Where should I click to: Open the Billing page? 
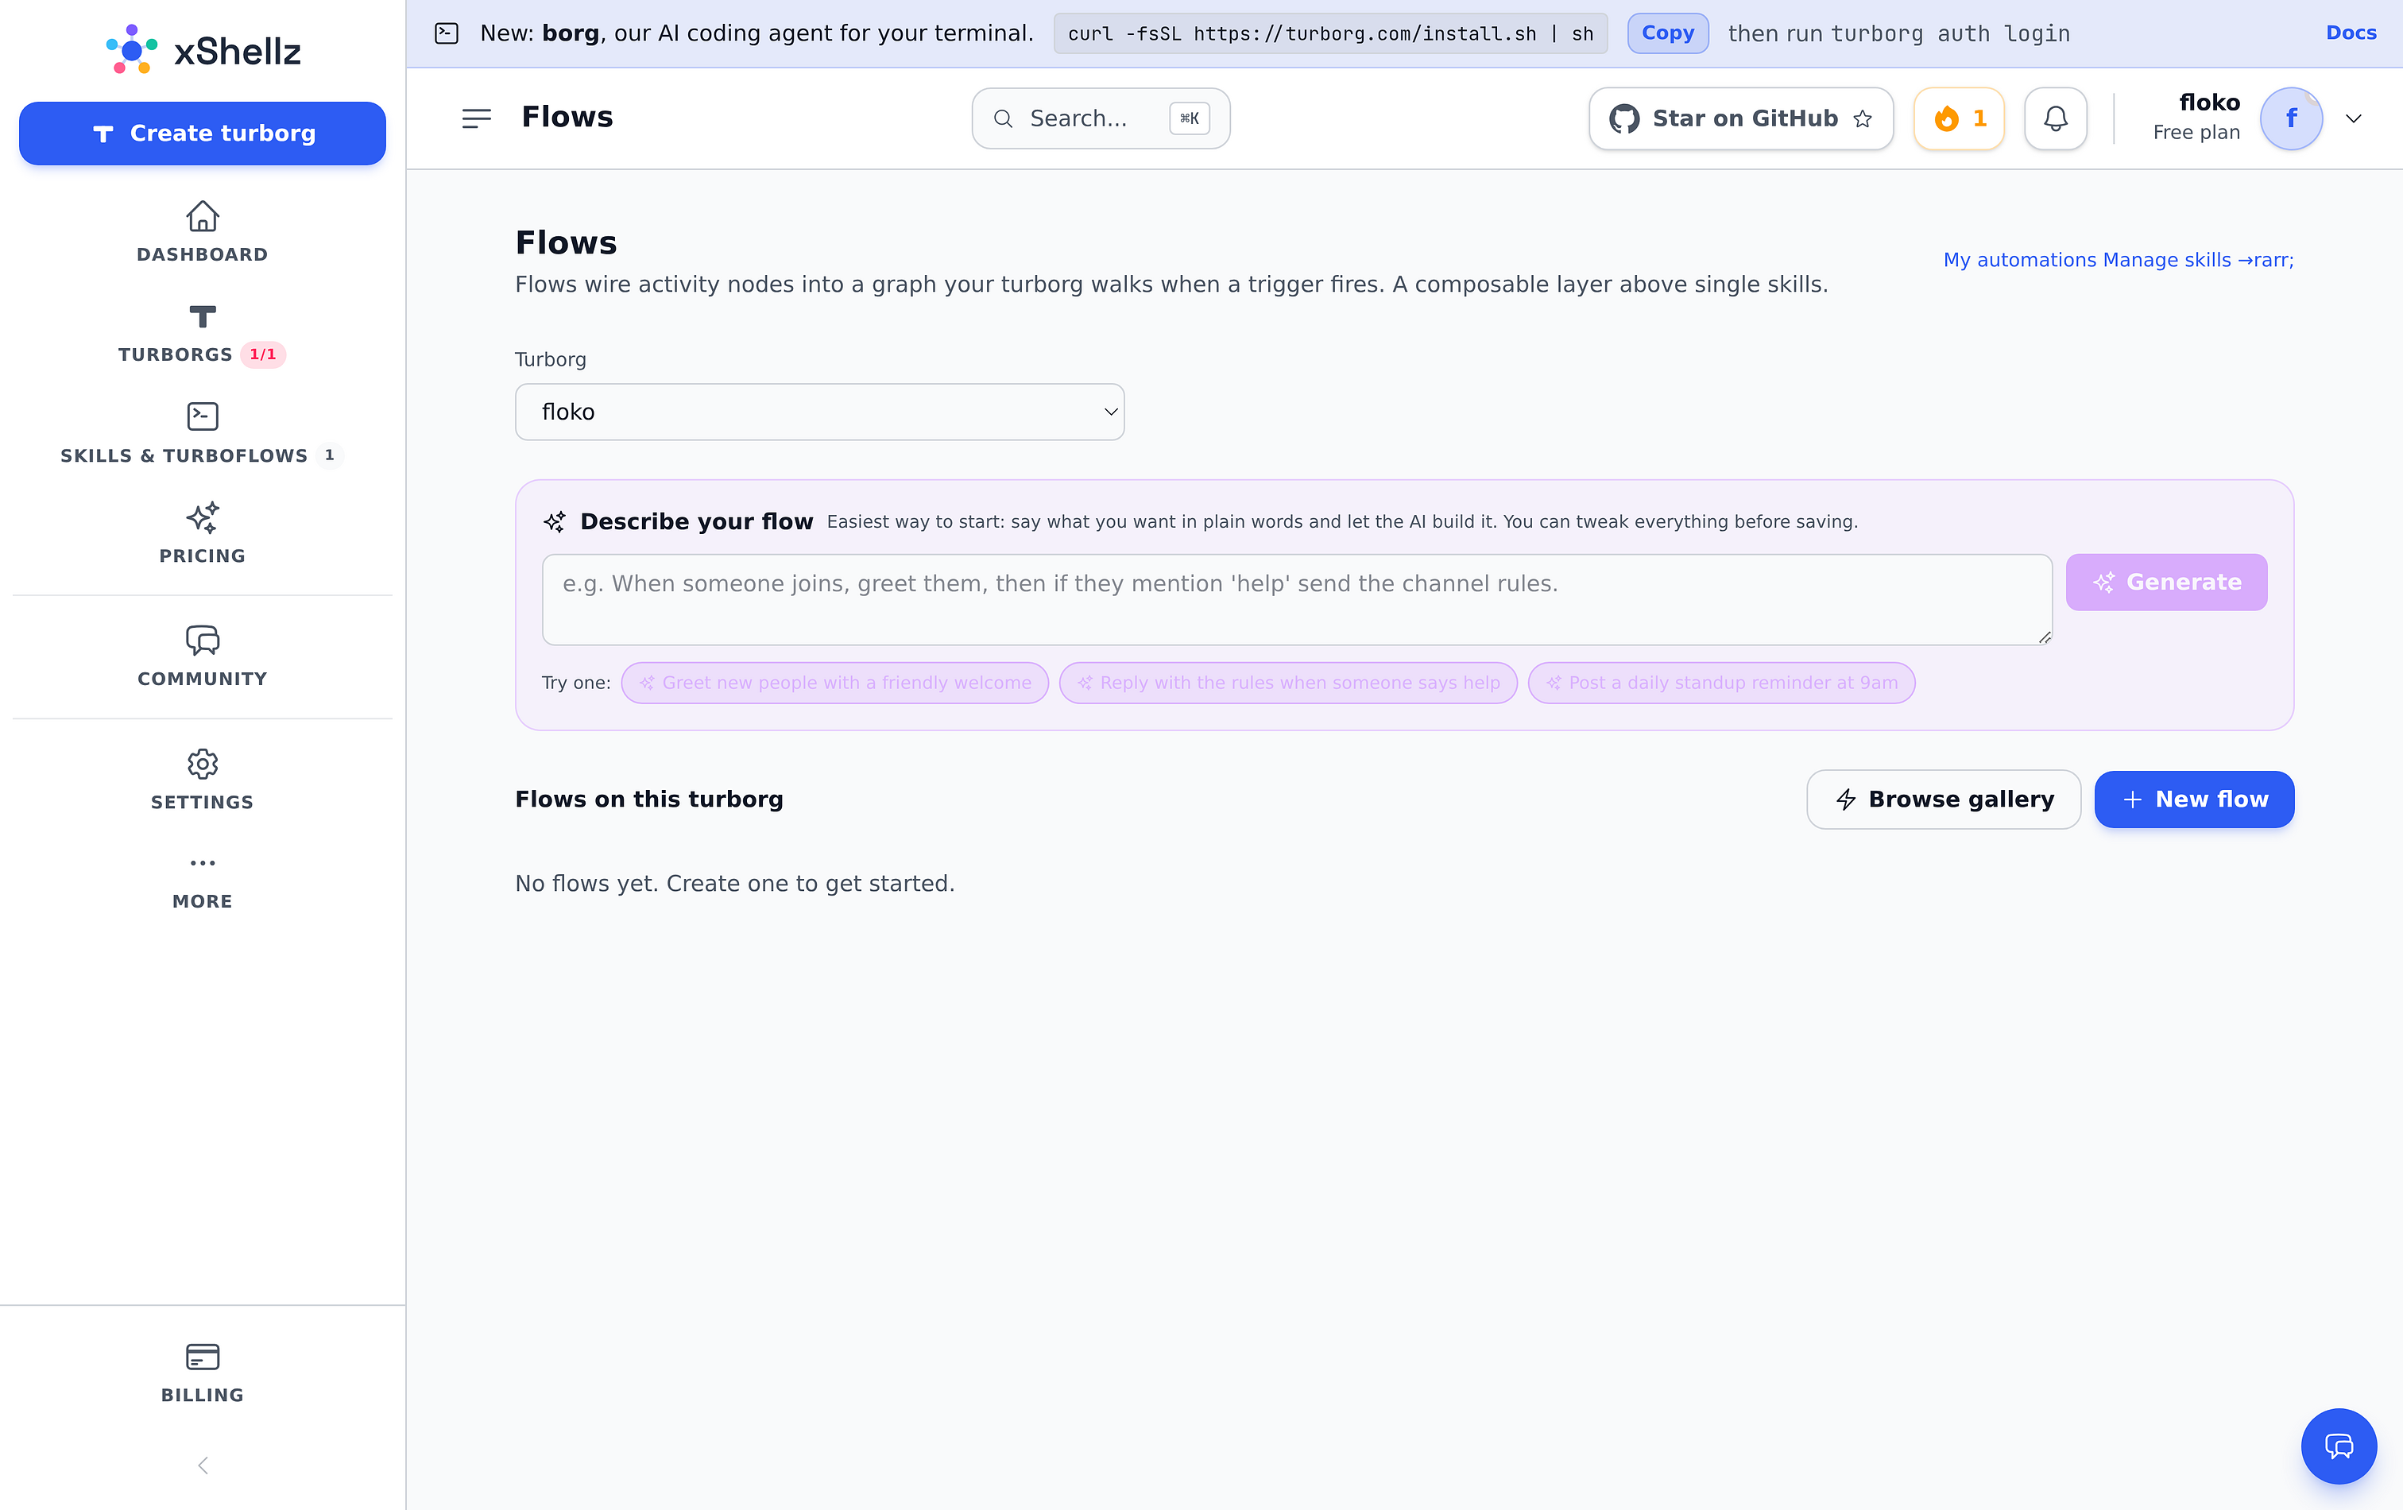(203, 1373)
